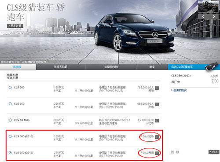Screen dimensions: 220x162
Task: Select CLS 350 (2013) radio button
Action: (10, 153)
